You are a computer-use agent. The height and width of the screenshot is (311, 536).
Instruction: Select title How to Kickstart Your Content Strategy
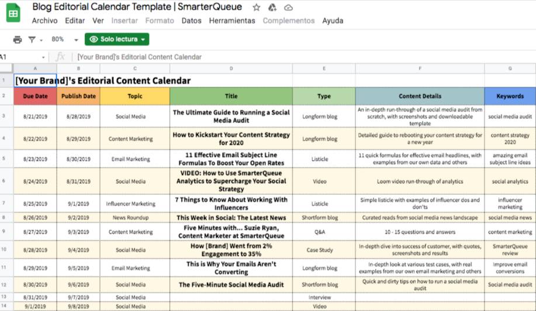click(x=231, y=139)
